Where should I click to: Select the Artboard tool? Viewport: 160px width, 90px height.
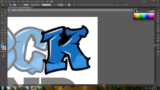pyautogui.click(x=2, y=40)
